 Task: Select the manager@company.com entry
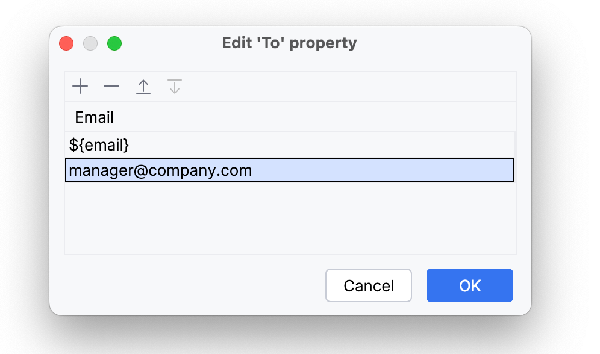[x=160, y=170]
